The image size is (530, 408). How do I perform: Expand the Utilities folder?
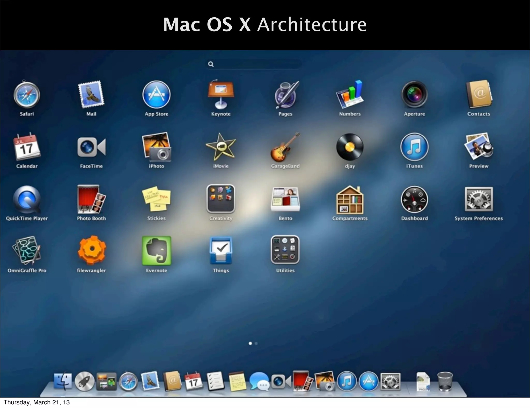click(x=285, y=250)
